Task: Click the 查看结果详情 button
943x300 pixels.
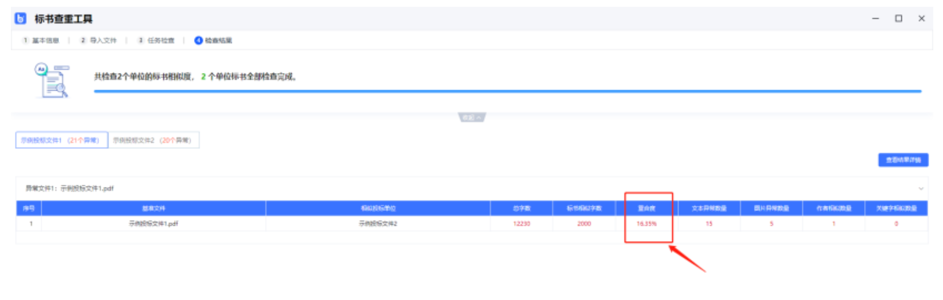Action: [x=903, y=160]
